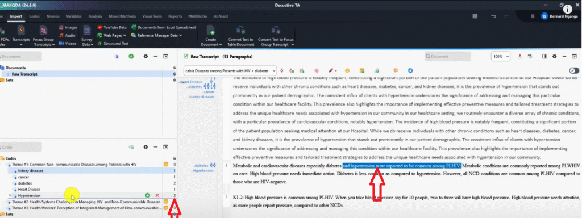Click the notifications bell icon
Image resolution: width=582 pixels, height=218 pixels.
tap(533, 16)
